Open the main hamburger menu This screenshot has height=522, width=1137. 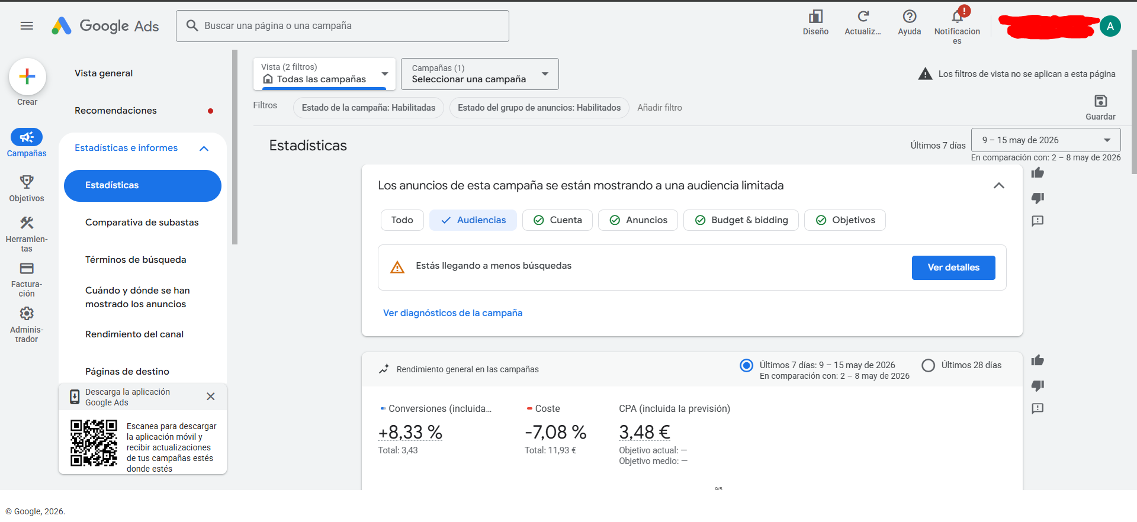click(27, 26)
